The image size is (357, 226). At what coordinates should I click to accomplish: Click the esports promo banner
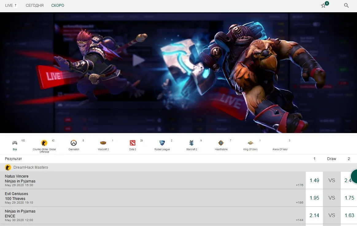point(179,73)
